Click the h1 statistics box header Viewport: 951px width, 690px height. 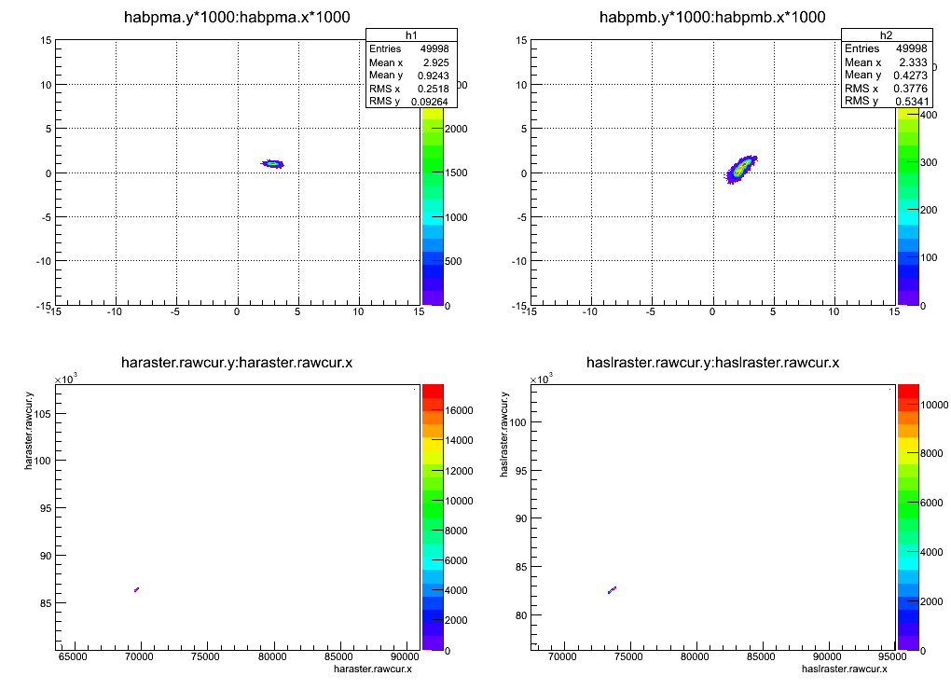(x=411, y=35)
